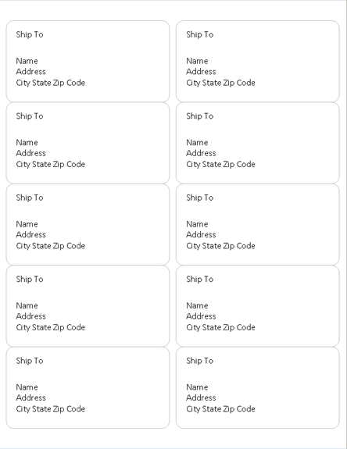This screenshot has height=449, width=347.
Task: Select "Name" in fourth-row right label
Action: [x=197, y=306]
